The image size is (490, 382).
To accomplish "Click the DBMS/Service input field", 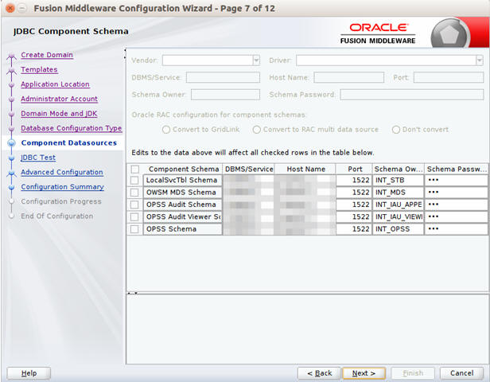I will point(223,77).
